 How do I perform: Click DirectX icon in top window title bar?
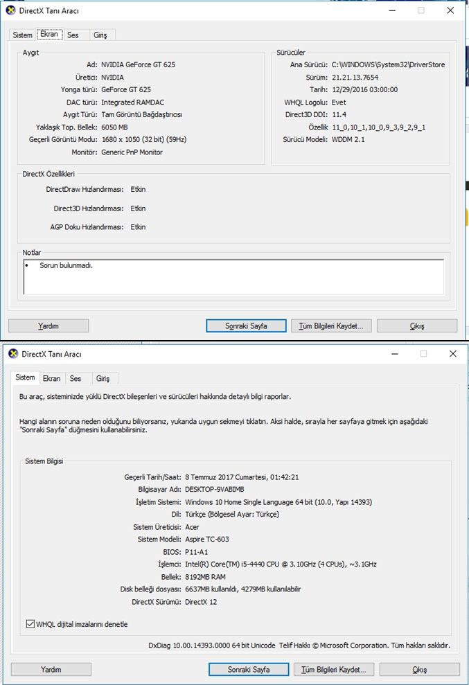point(11,10)
